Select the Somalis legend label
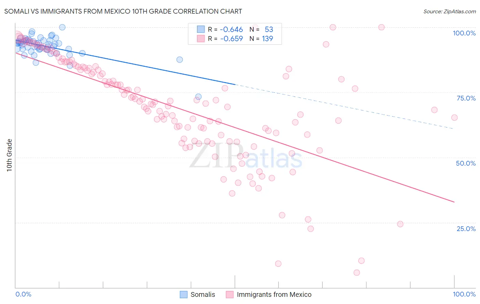The width and height of the screenshot is (480, 304). (x=203, y=294)
